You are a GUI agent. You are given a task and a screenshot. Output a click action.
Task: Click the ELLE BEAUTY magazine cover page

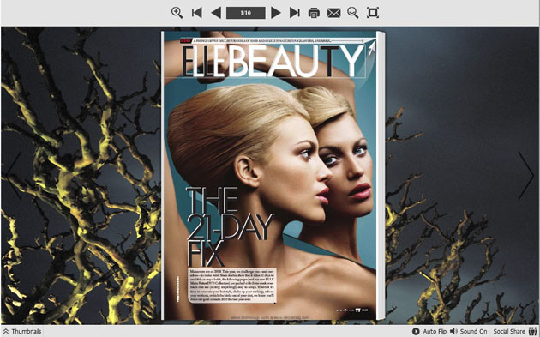coord(270,176)
